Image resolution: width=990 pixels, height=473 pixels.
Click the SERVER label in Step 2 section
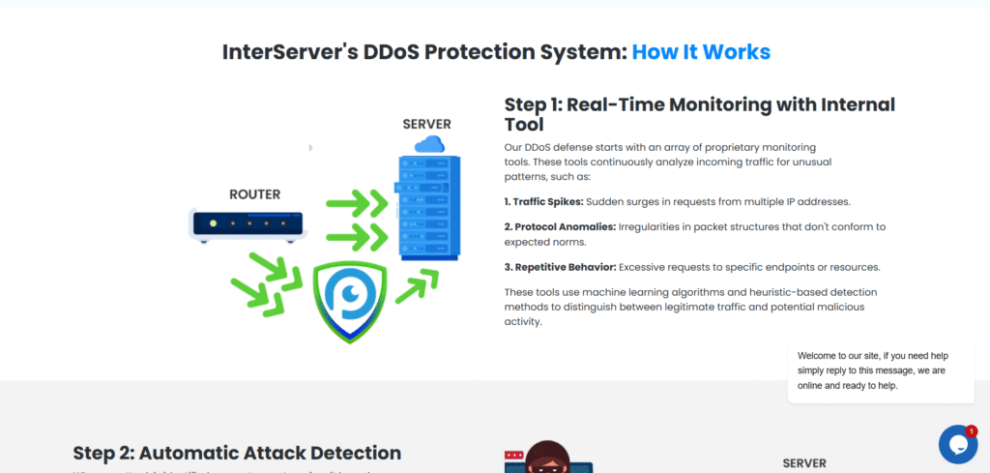(804, 463)
